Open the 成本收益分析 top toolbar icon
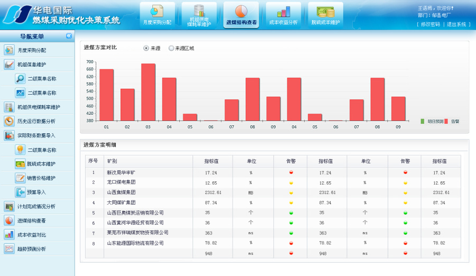 click(x=283, y=15)
